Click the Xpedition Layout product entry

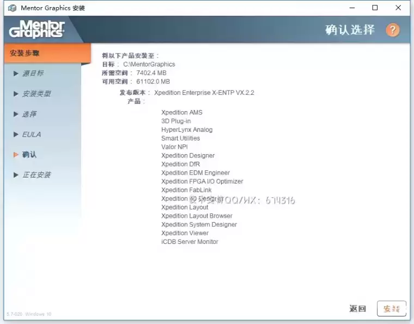point(185,207)
